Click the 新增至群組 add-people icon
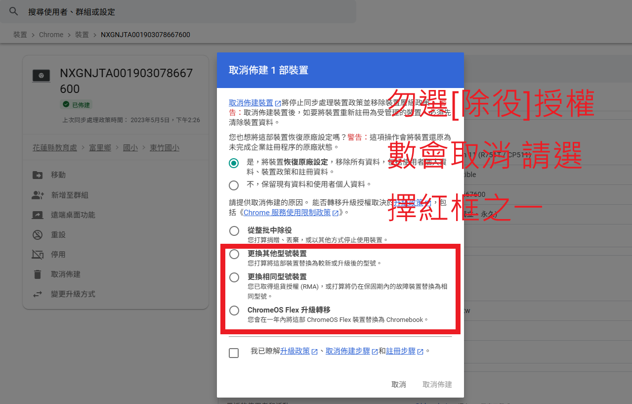 [38, 195]
